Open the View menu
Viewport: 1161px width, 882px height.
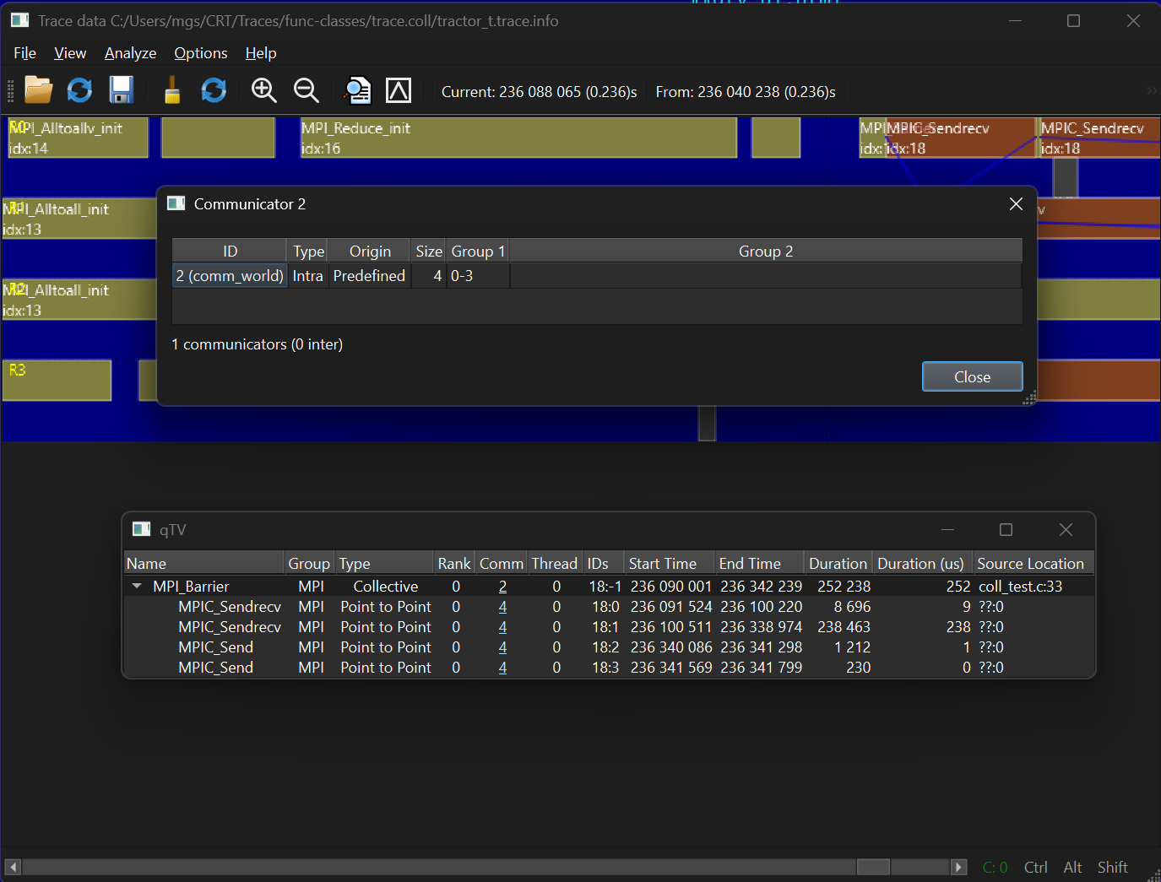(70, 53)
